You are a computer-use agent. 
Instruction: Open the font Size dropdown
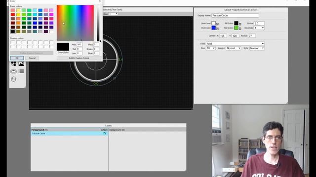coord(211,48)
